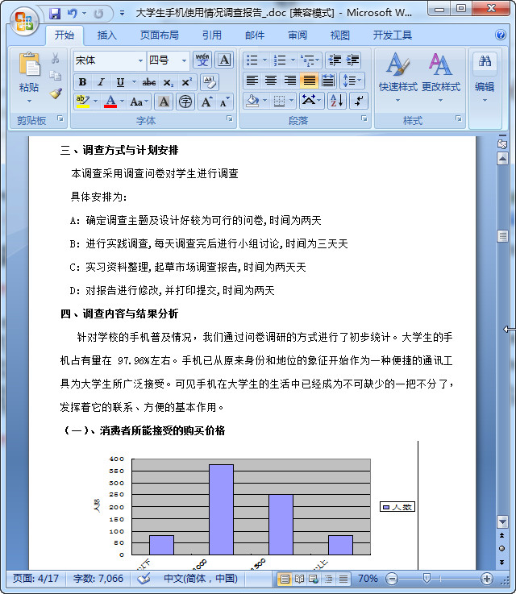Show paragraph marks icon

click(x=359, y=101)
